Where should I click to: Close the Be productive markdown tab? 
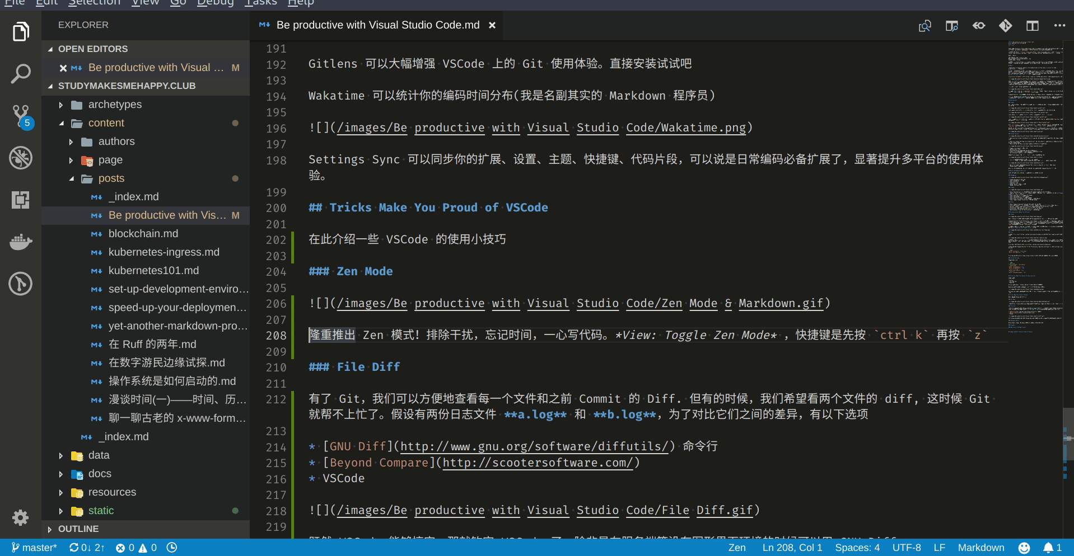492,25
